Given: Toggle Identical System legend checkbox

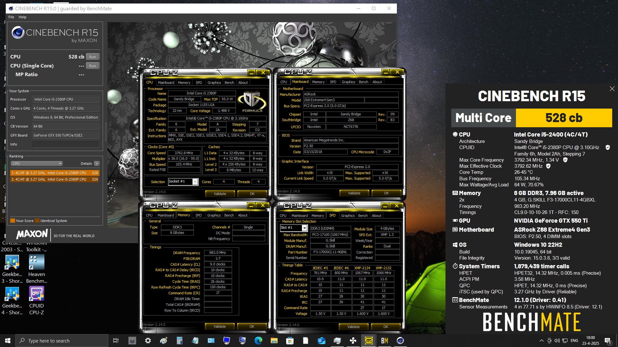Looking at the screenshot, I should pos(37,221).
